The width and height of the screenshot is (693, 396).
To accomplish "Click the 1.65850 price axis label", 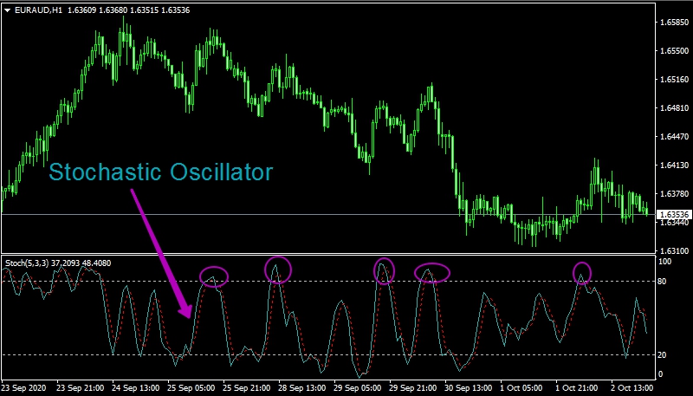I will pos(672,21).
